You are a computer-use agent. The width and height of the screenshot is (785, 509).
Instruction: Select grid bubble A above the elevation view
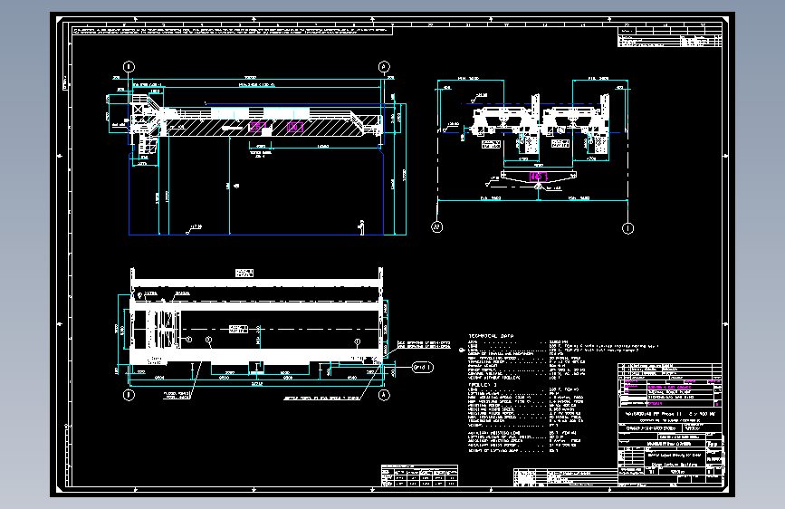coord(384,67)
